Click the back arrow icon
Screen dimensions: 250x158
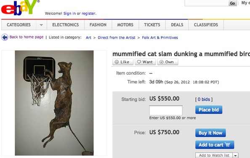[5, 37]
